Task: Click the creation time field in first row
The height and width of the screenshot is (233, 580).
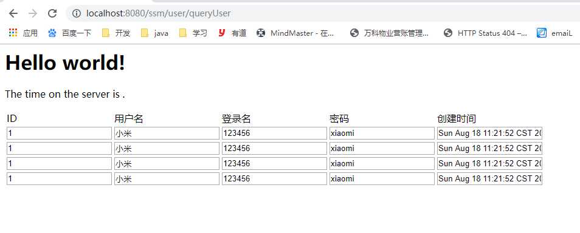Action: [x=490, y=133]
